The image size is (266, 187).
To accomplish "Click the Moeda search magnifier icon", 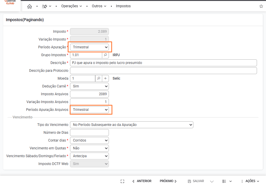I will click(99, 78).
